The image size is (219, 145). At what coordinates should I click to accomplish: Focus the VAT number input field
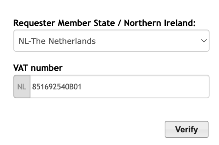(120, 86)
